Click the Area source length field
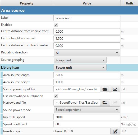 (x=87, y=75)
